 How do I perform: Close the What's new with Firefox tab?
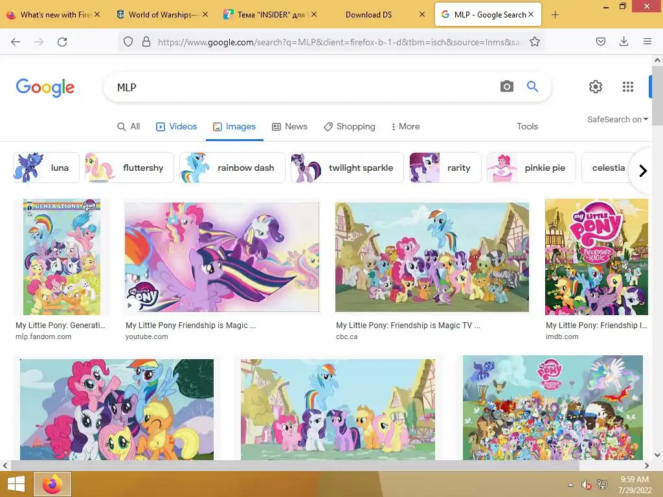pos(97,14)
